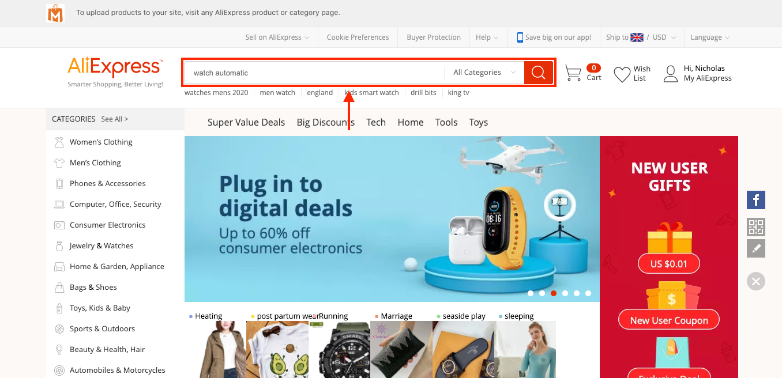This screenshot has width=782, height=378.
Task: Show the QR code icon
Action: [x=756, y=227]
